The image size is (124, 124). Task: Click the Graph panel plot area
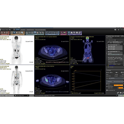coord(87,81)
